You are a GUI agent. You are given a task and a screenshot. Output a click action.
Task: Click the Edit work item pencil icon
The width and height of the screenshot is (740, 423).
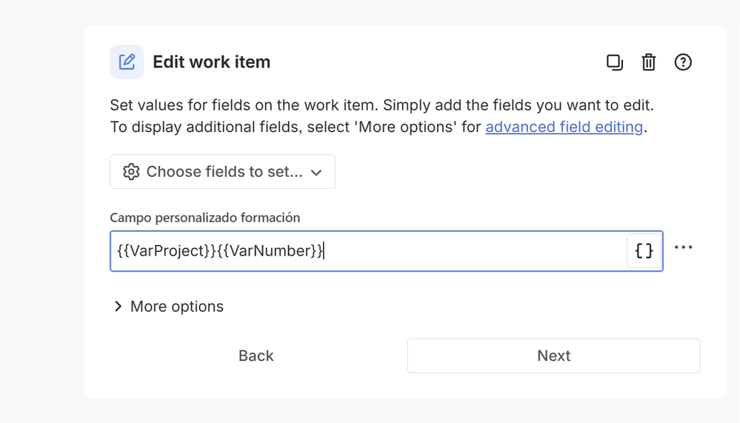127,61
